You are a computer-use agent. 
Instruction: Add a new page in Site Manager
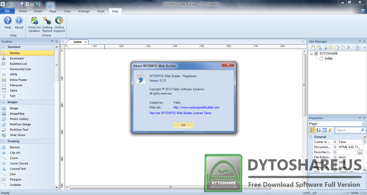313,47
